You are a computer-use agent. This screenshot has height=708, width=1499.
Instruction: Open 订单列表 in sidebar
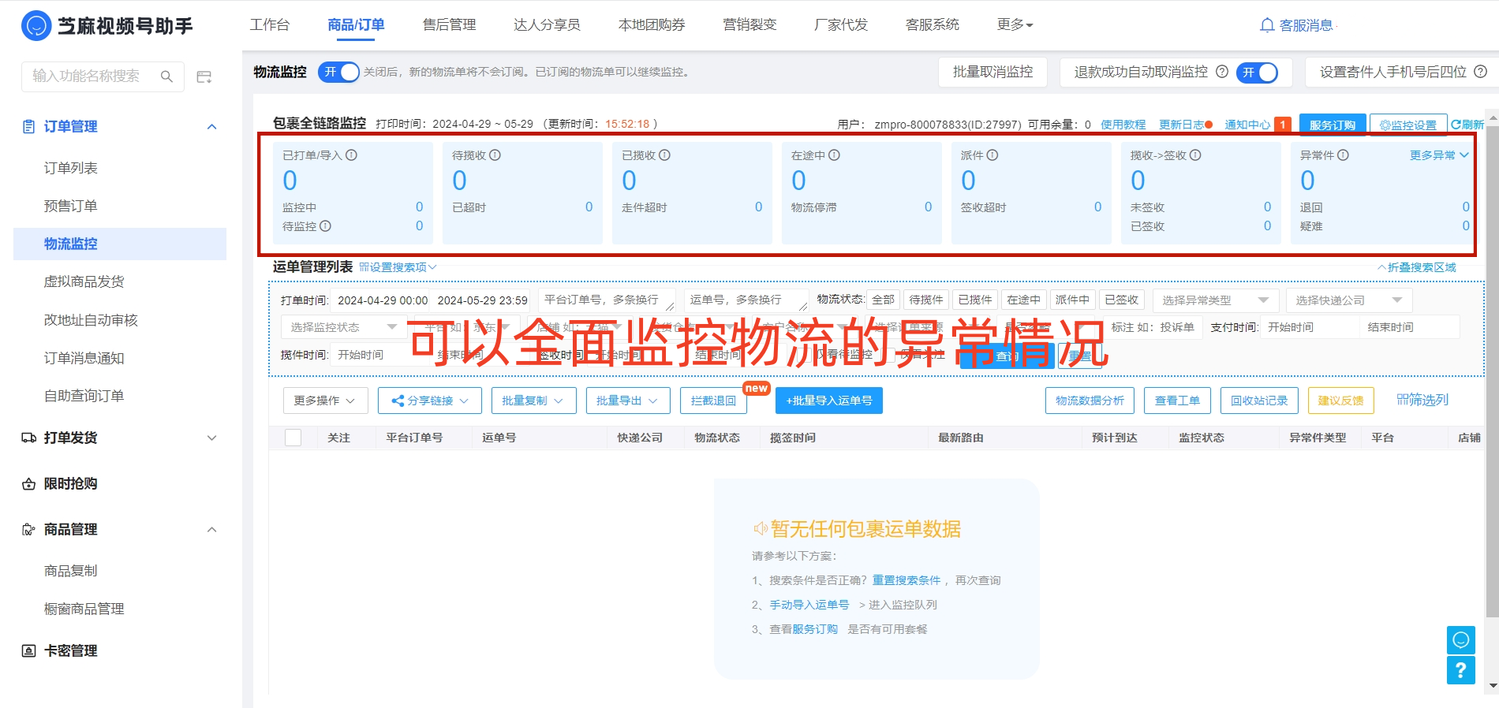click(71, 168)
